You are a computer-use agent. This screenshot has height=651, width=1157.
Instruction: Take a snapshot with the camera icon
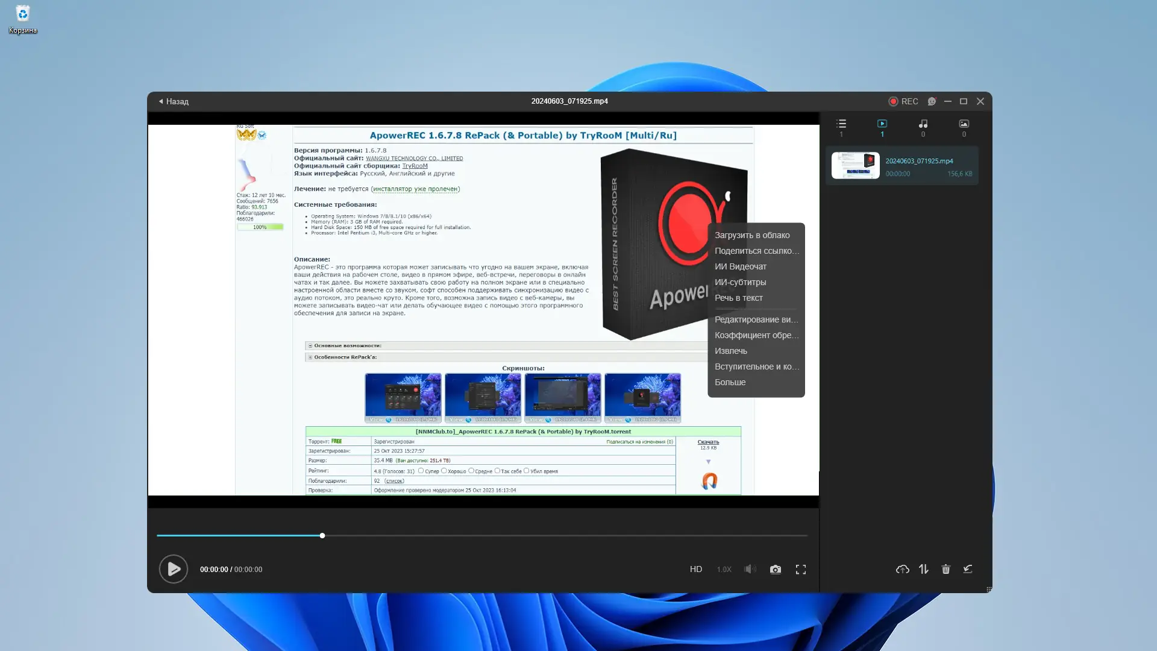[x=776, y=569]
